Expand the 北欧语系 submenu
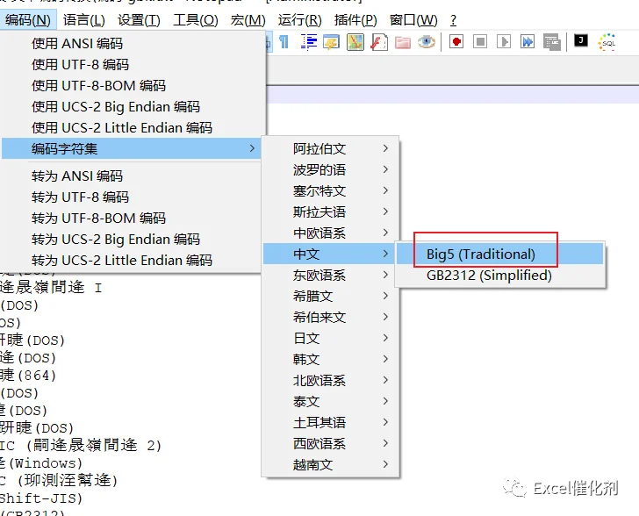 [x=330, y=381]
